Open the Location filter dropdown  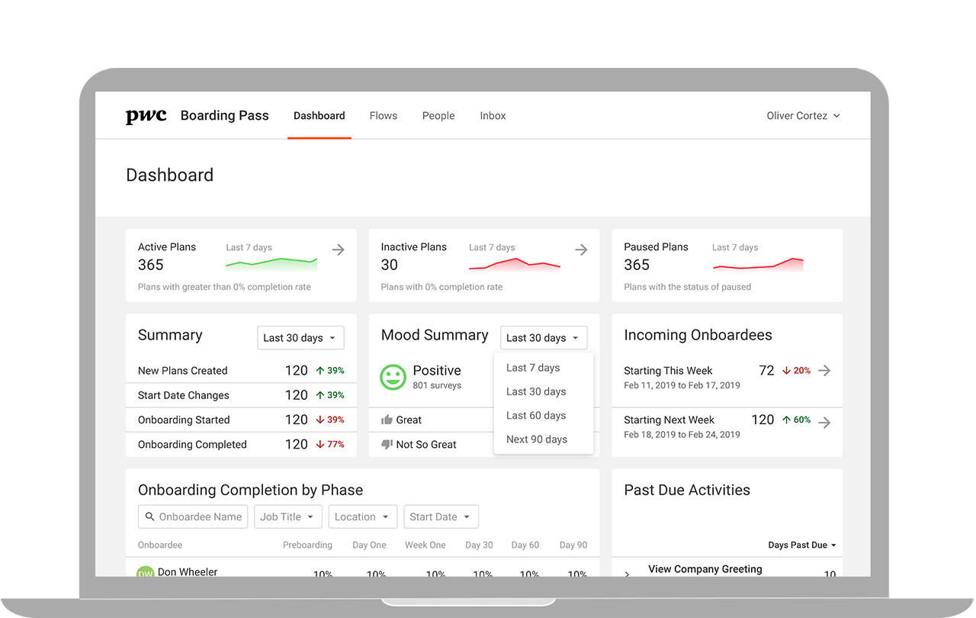362,517
